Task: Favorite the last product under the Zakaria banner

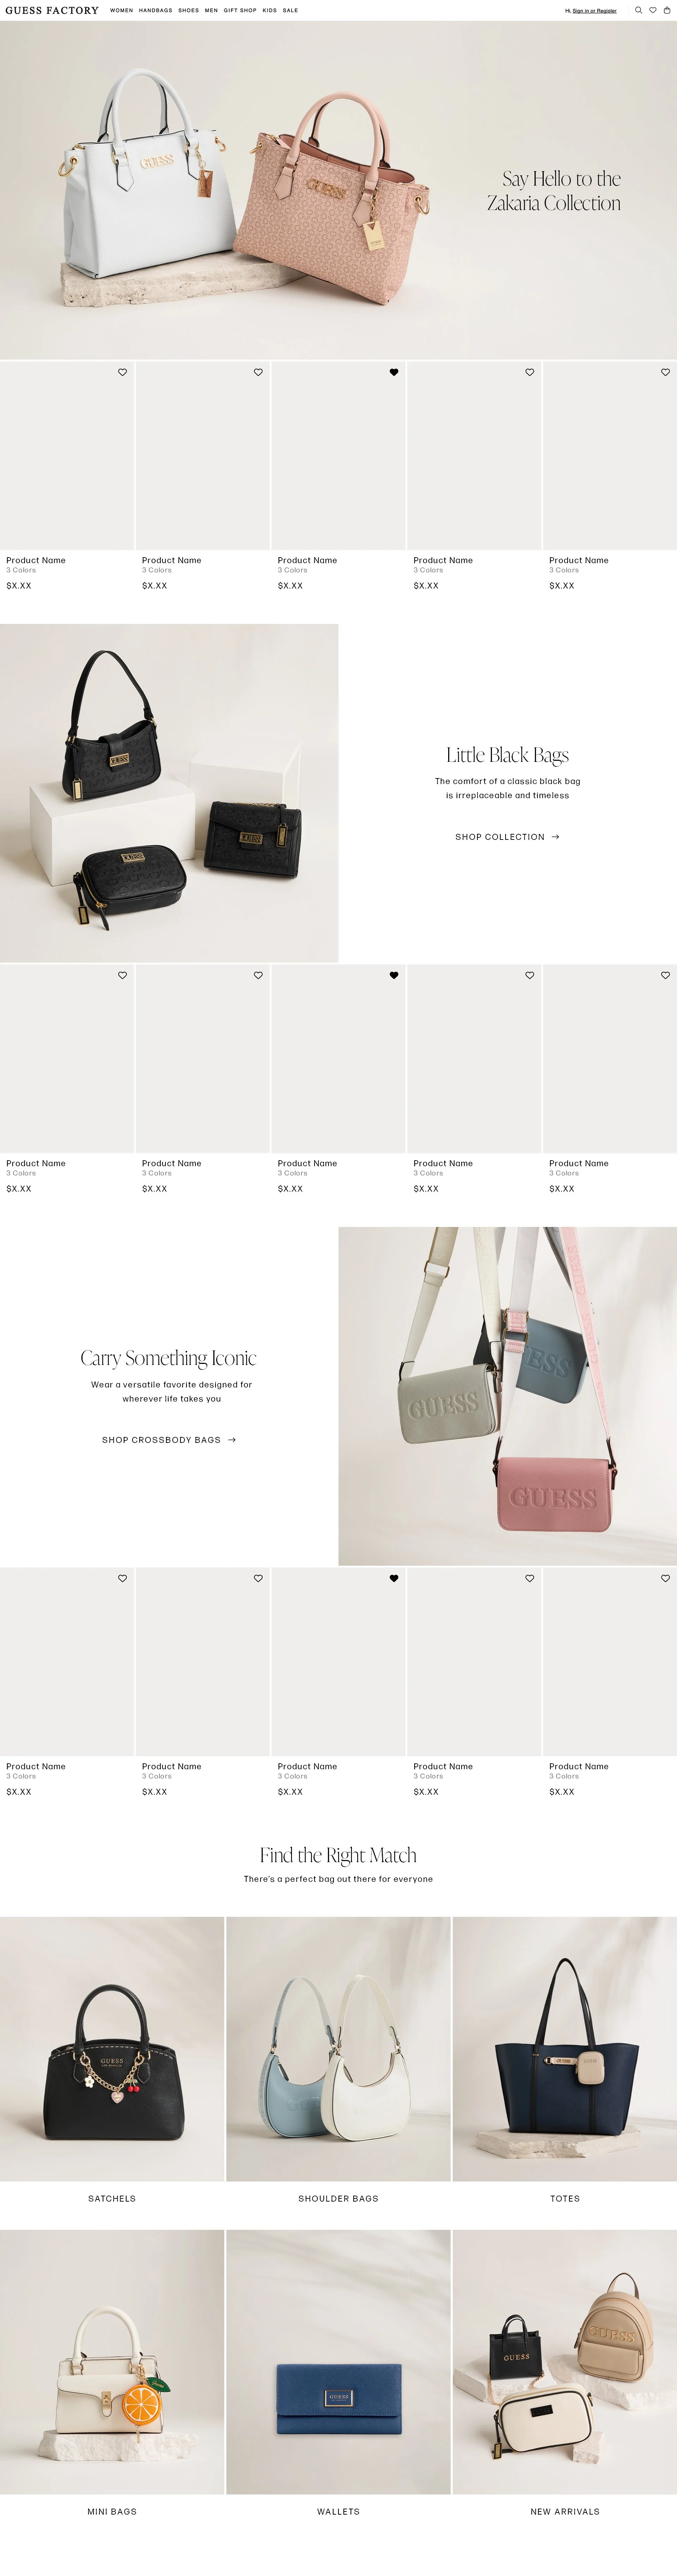Action: point(665,372)
